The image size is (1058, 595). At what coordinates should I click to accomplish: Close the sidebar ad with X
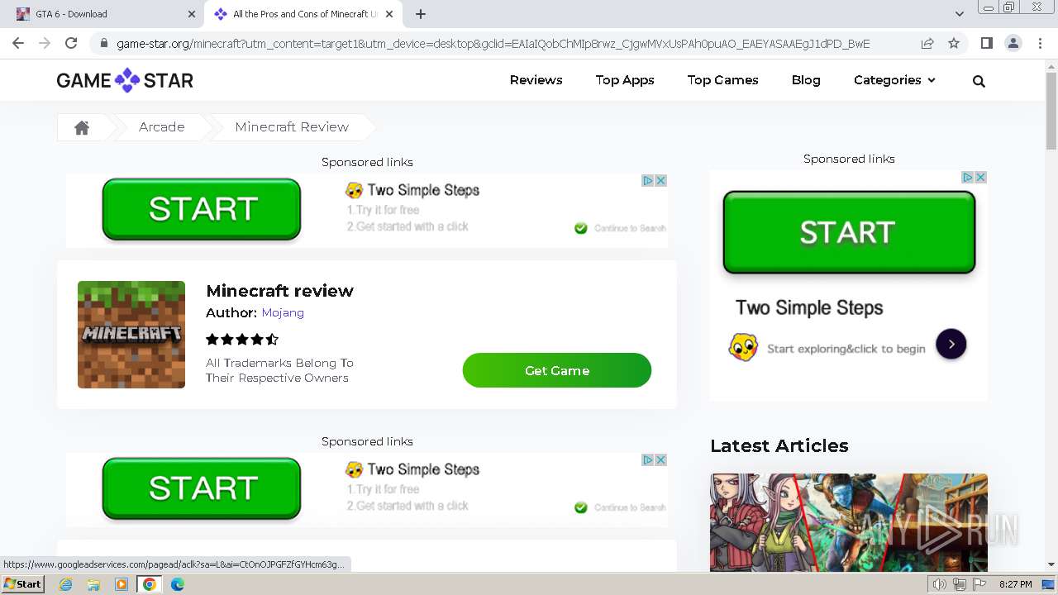point(980,177)
